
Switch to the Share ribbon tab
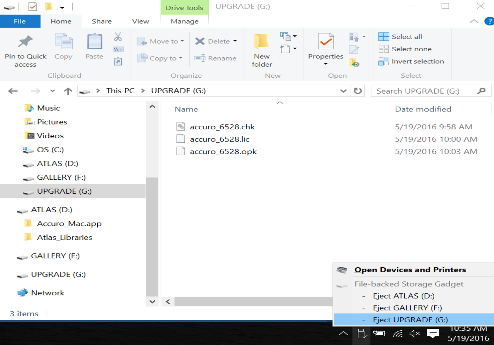point(102,21)
